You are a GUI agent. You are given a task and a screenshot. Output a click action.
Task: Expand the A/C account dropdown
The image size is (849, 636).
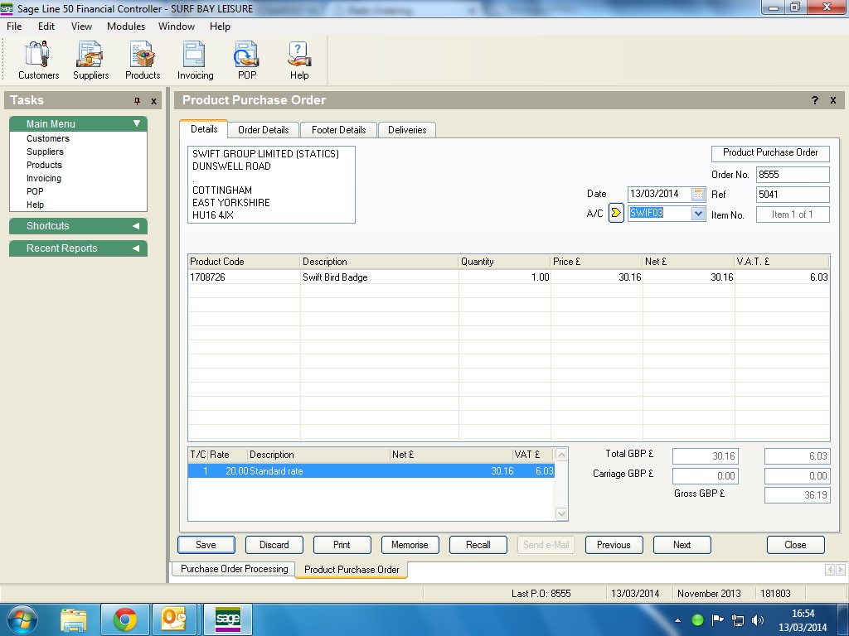point(698,214)
